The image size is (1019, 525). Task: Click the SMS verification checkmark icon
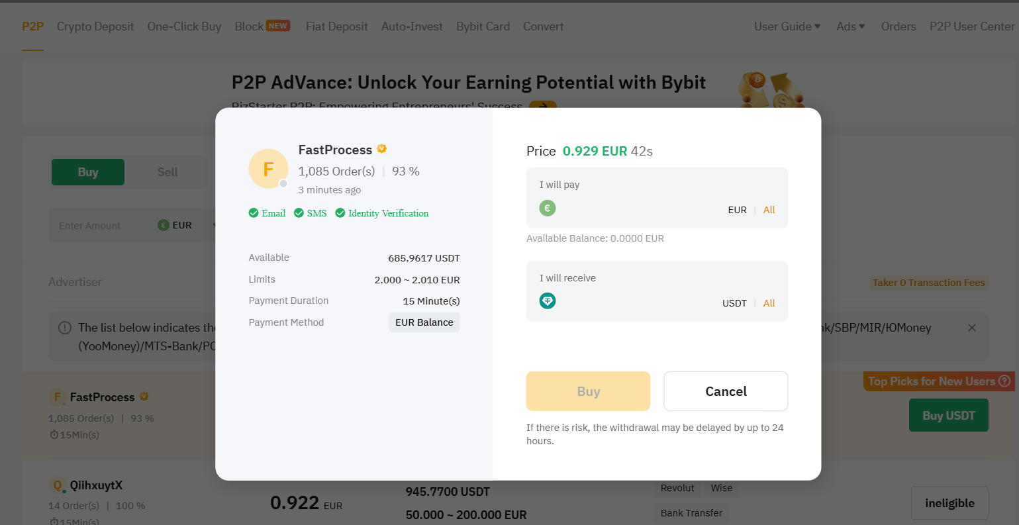click(299, 213)
